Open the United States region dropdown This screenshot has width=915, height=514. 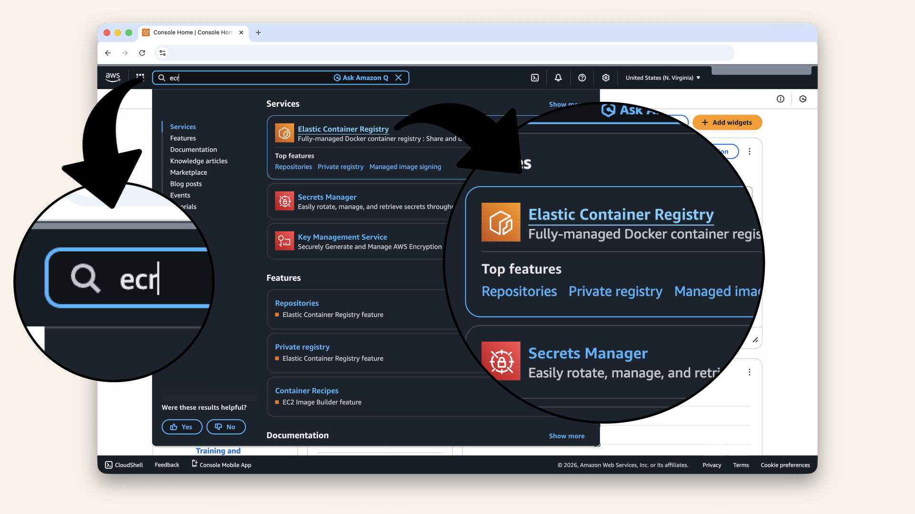tap(662, 78)
